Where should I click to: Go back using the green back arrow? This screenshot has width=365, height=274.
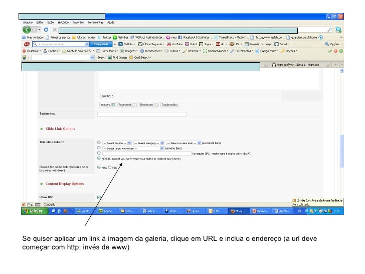click(x=27, y=30)
